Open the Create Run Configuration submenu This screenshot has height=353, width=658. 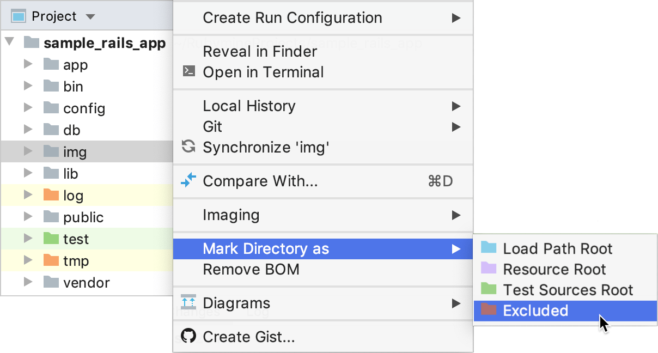click(292, 18)
